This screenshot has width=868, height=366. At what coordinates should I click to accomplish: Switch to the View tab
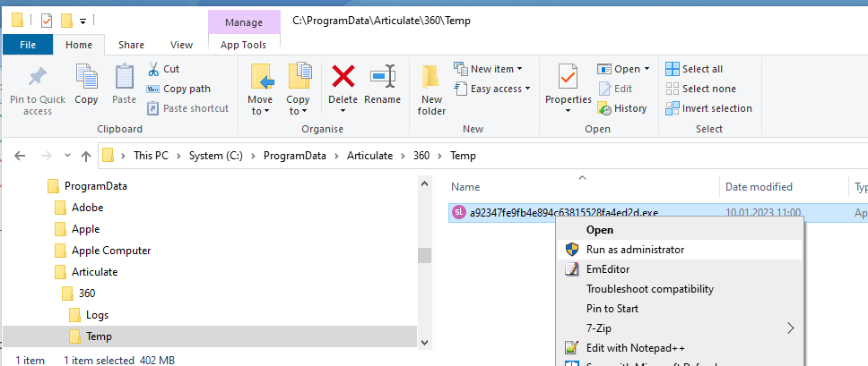(x=181, y=45)
